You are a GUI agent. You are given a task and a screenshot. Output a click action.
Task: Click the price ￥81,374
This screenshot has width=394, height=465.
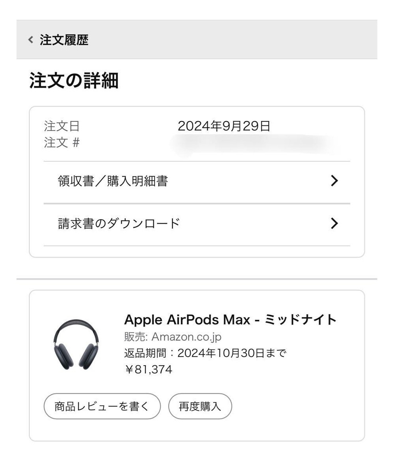pyautogui.click(x=149, y=370)
